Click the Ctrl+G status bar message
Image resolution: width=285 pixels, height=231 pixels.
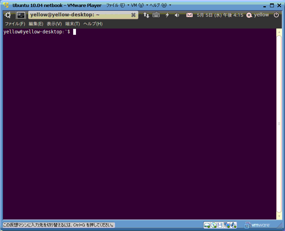point(59,225)
